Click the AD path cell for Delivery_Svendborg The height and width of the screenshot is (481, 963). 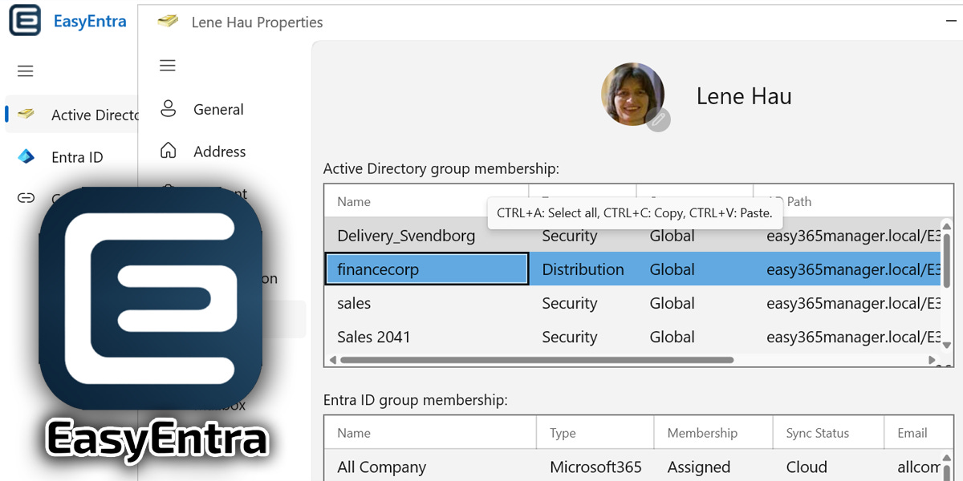point(853,236)
